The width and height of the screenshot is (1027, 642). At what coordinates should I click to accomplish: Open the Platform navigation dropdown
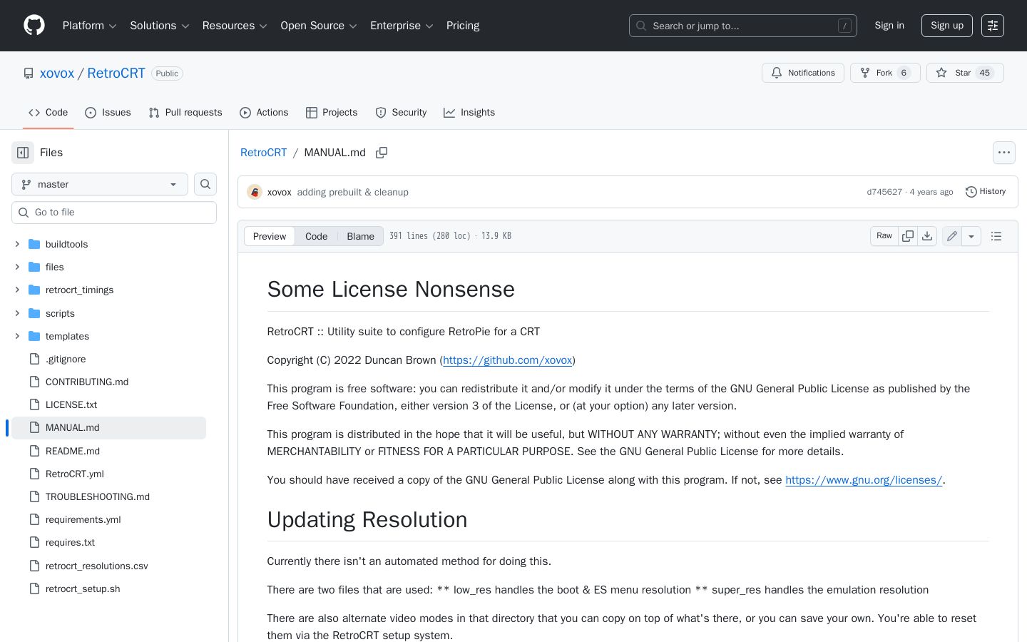(90, 26)
